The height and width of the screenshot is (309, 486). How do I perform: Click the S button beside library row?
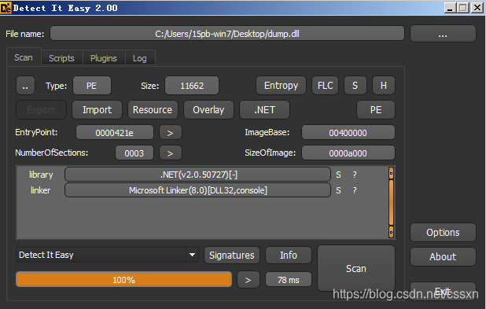[338, 175]
